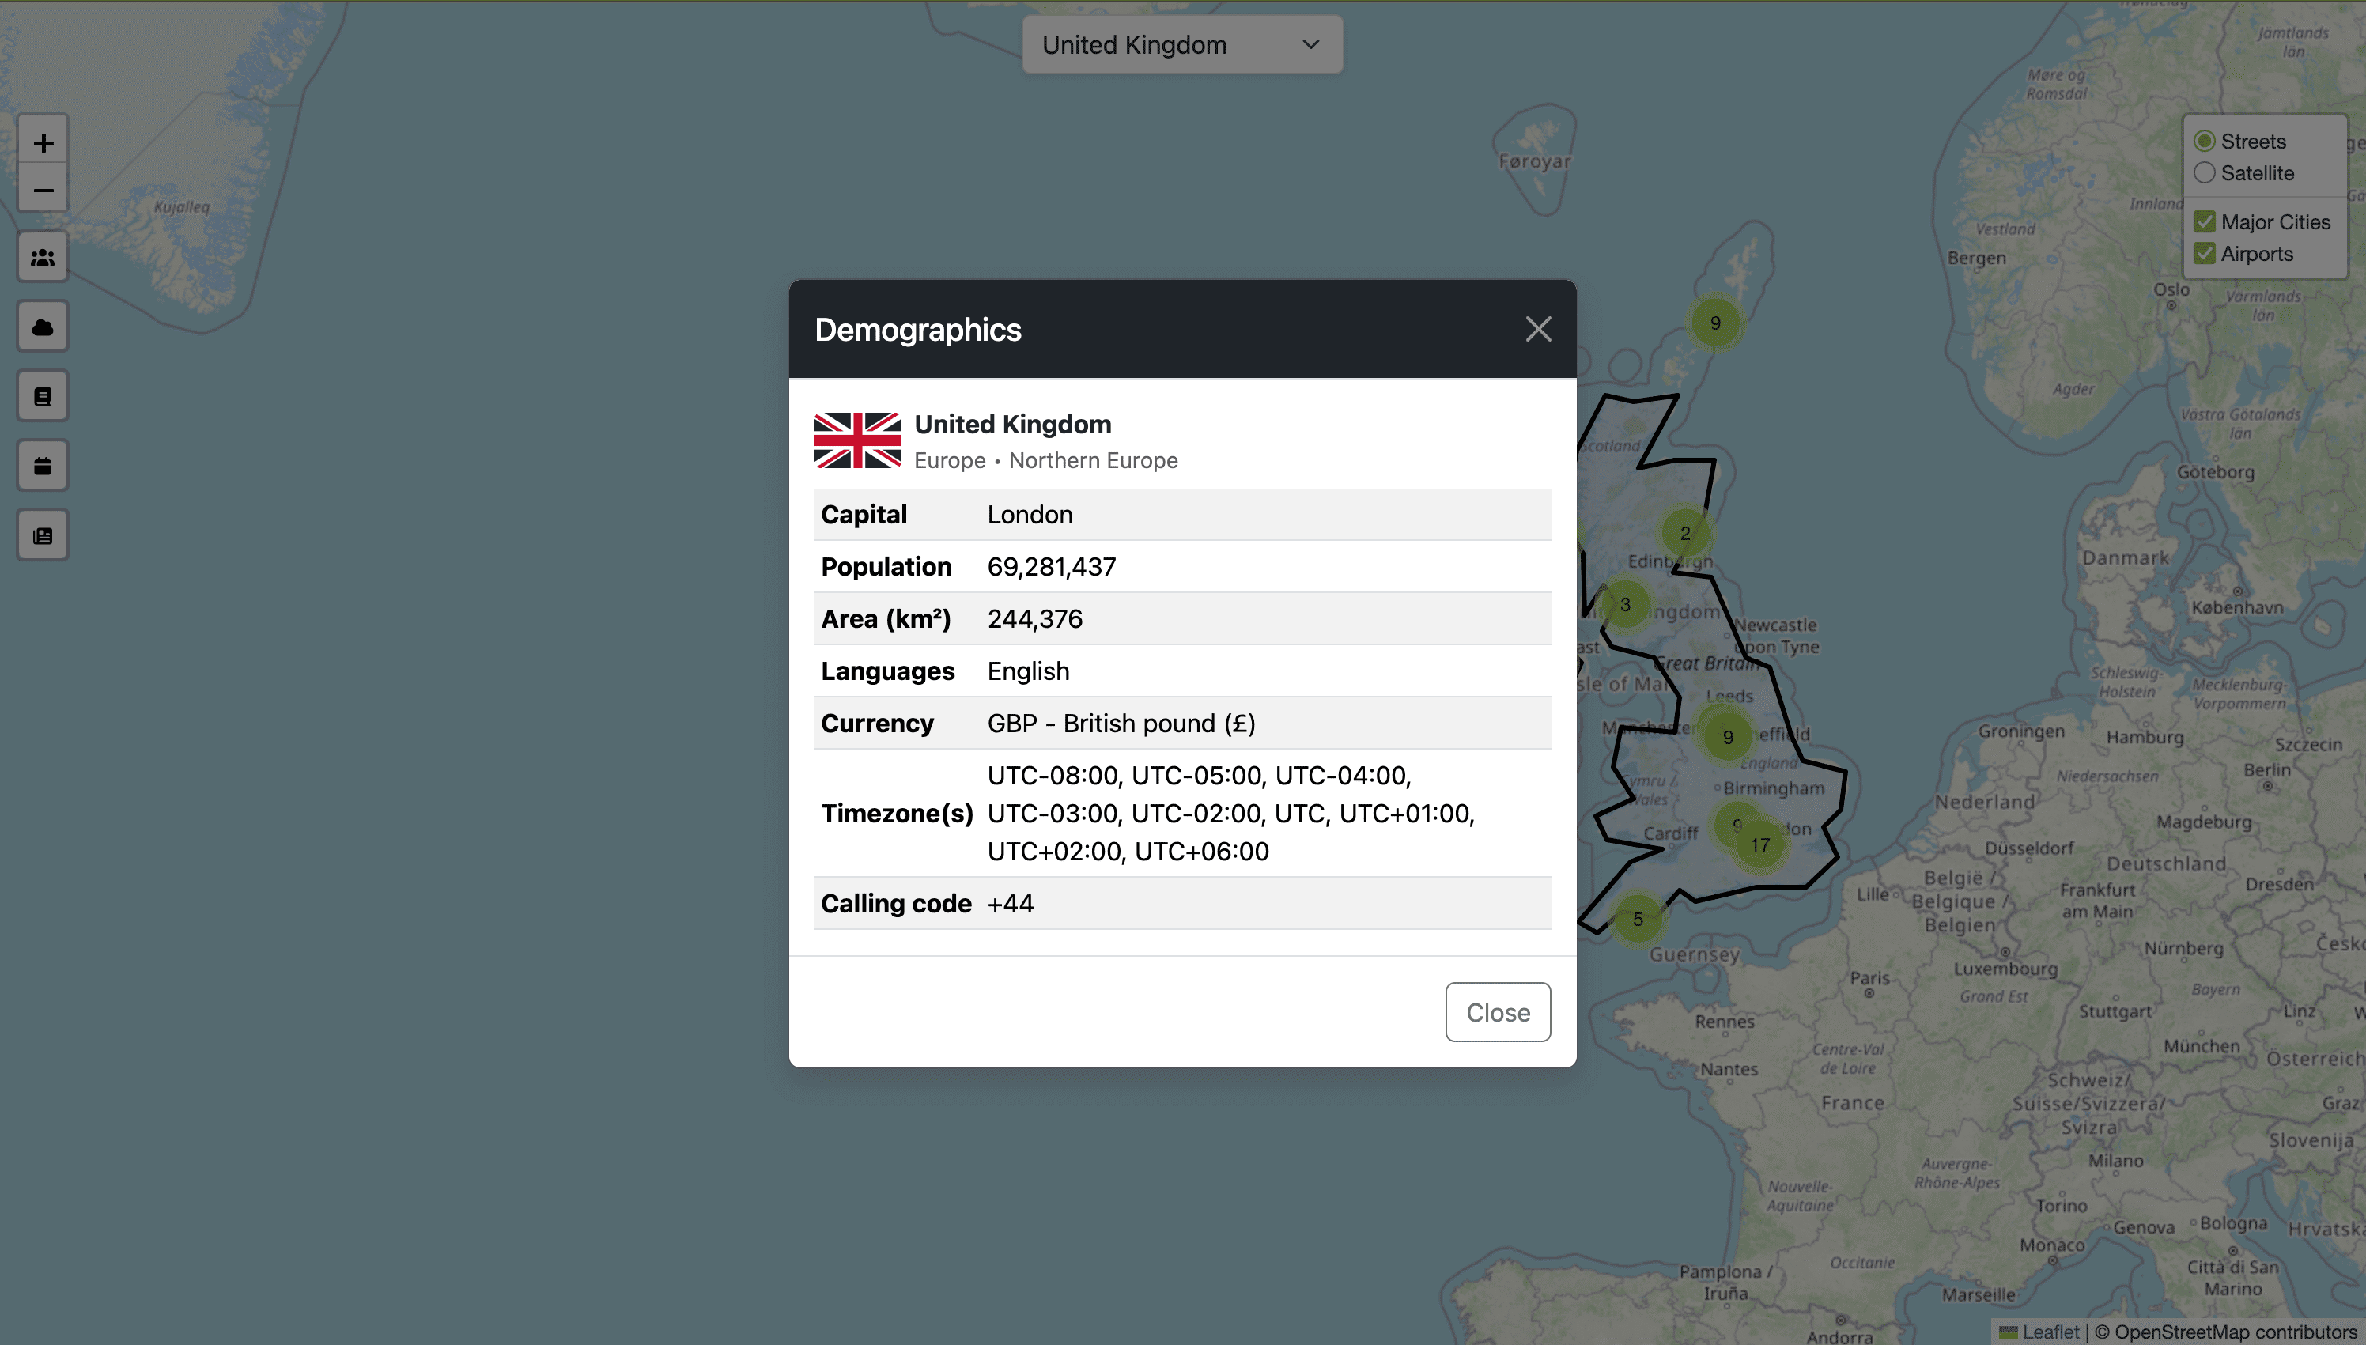Close Demographics modal with the X icon
The height and width of the screenshot is (1345, 2366).
(x=1537, y=329)
